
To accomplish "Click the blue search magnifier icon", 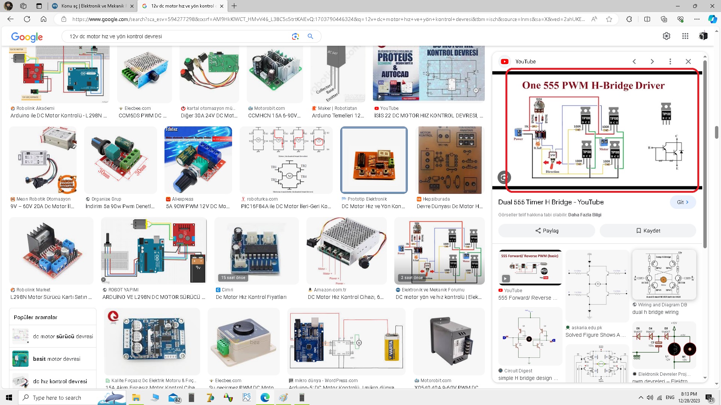I will 310,36.
